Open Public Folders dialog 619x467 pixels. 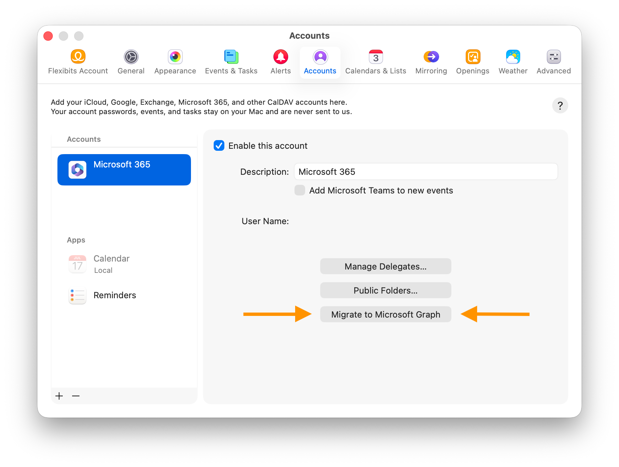pyautogui.click(x=386, y=291)
